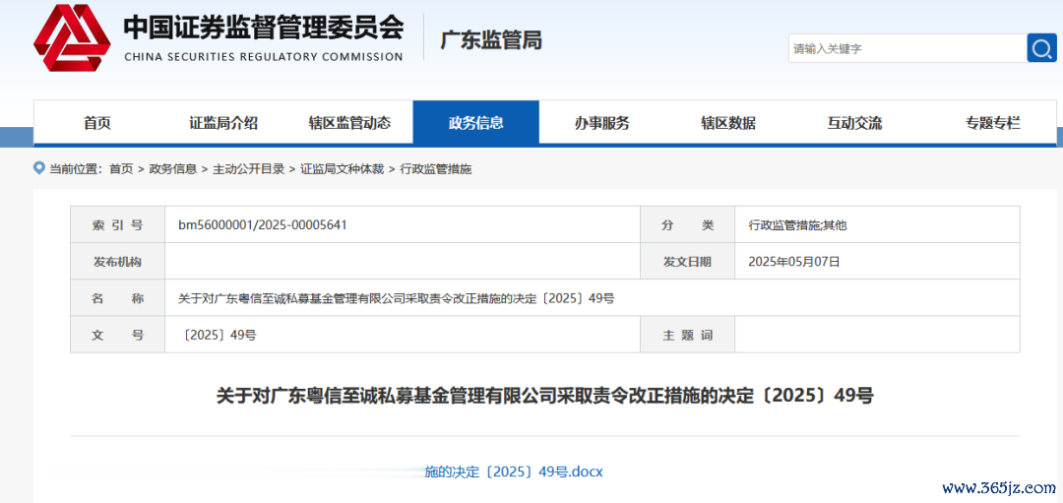The image size is (1063, 503).
Task: Select the 辖区监管动态 menu item
Action: (349, 123)
